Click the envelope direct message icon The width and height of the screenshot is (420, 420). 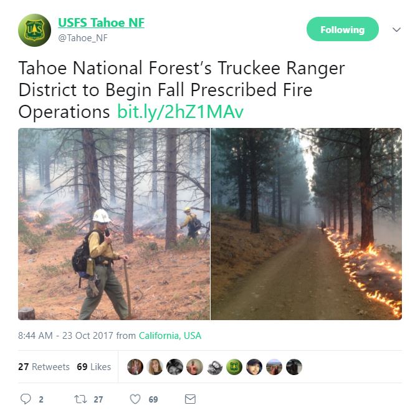190,399
